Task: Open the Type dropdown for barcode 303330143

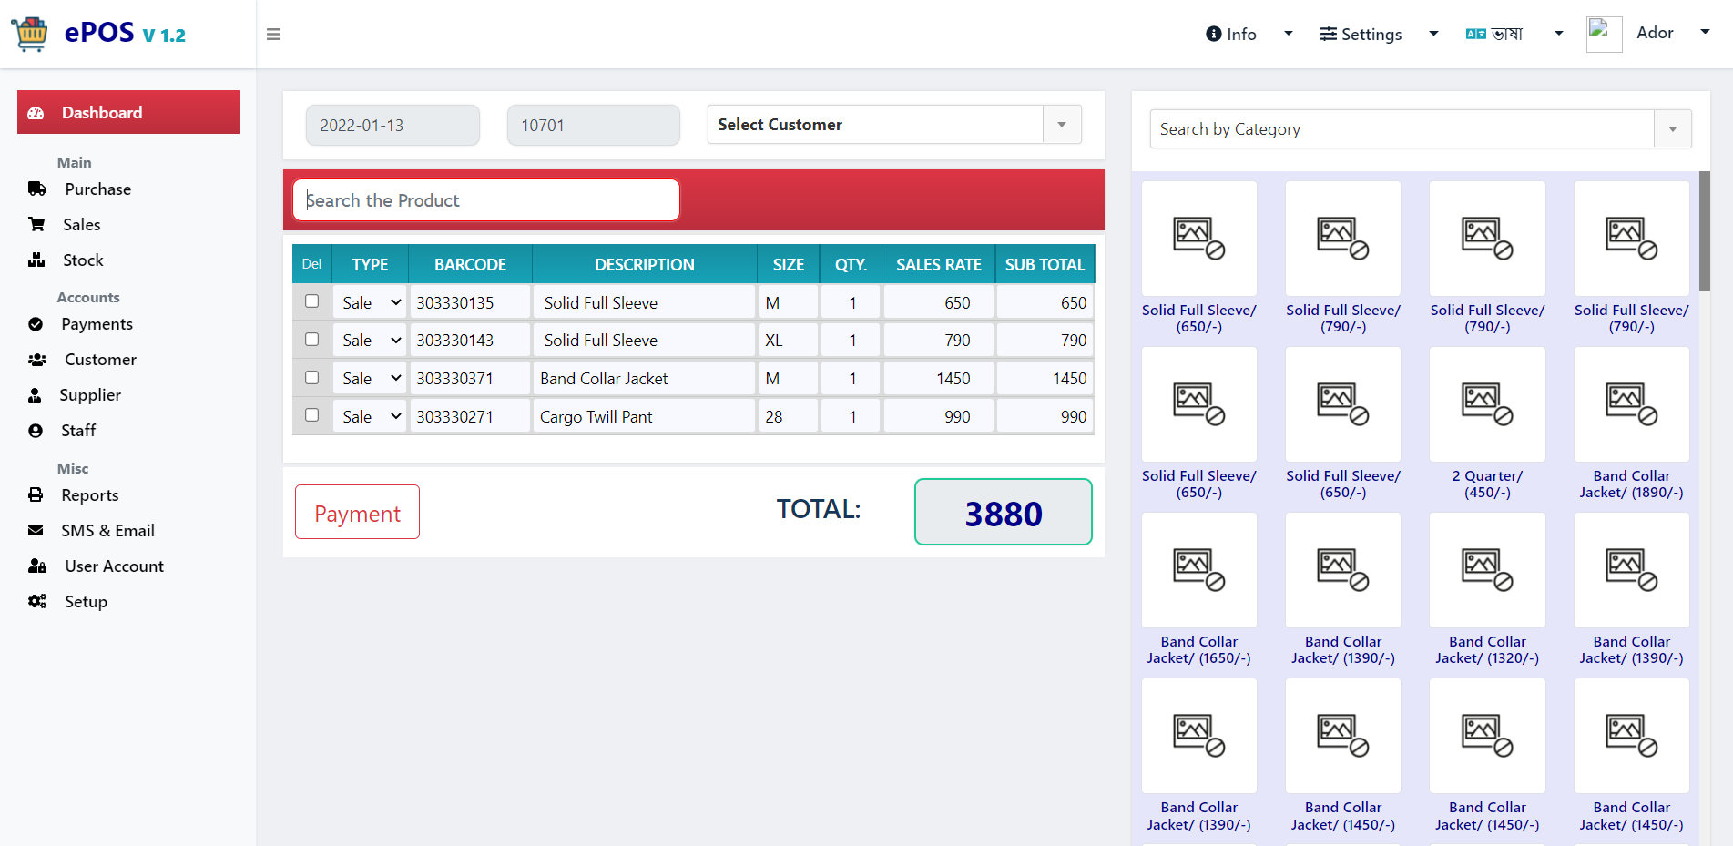Action: [x=370, y=340]
